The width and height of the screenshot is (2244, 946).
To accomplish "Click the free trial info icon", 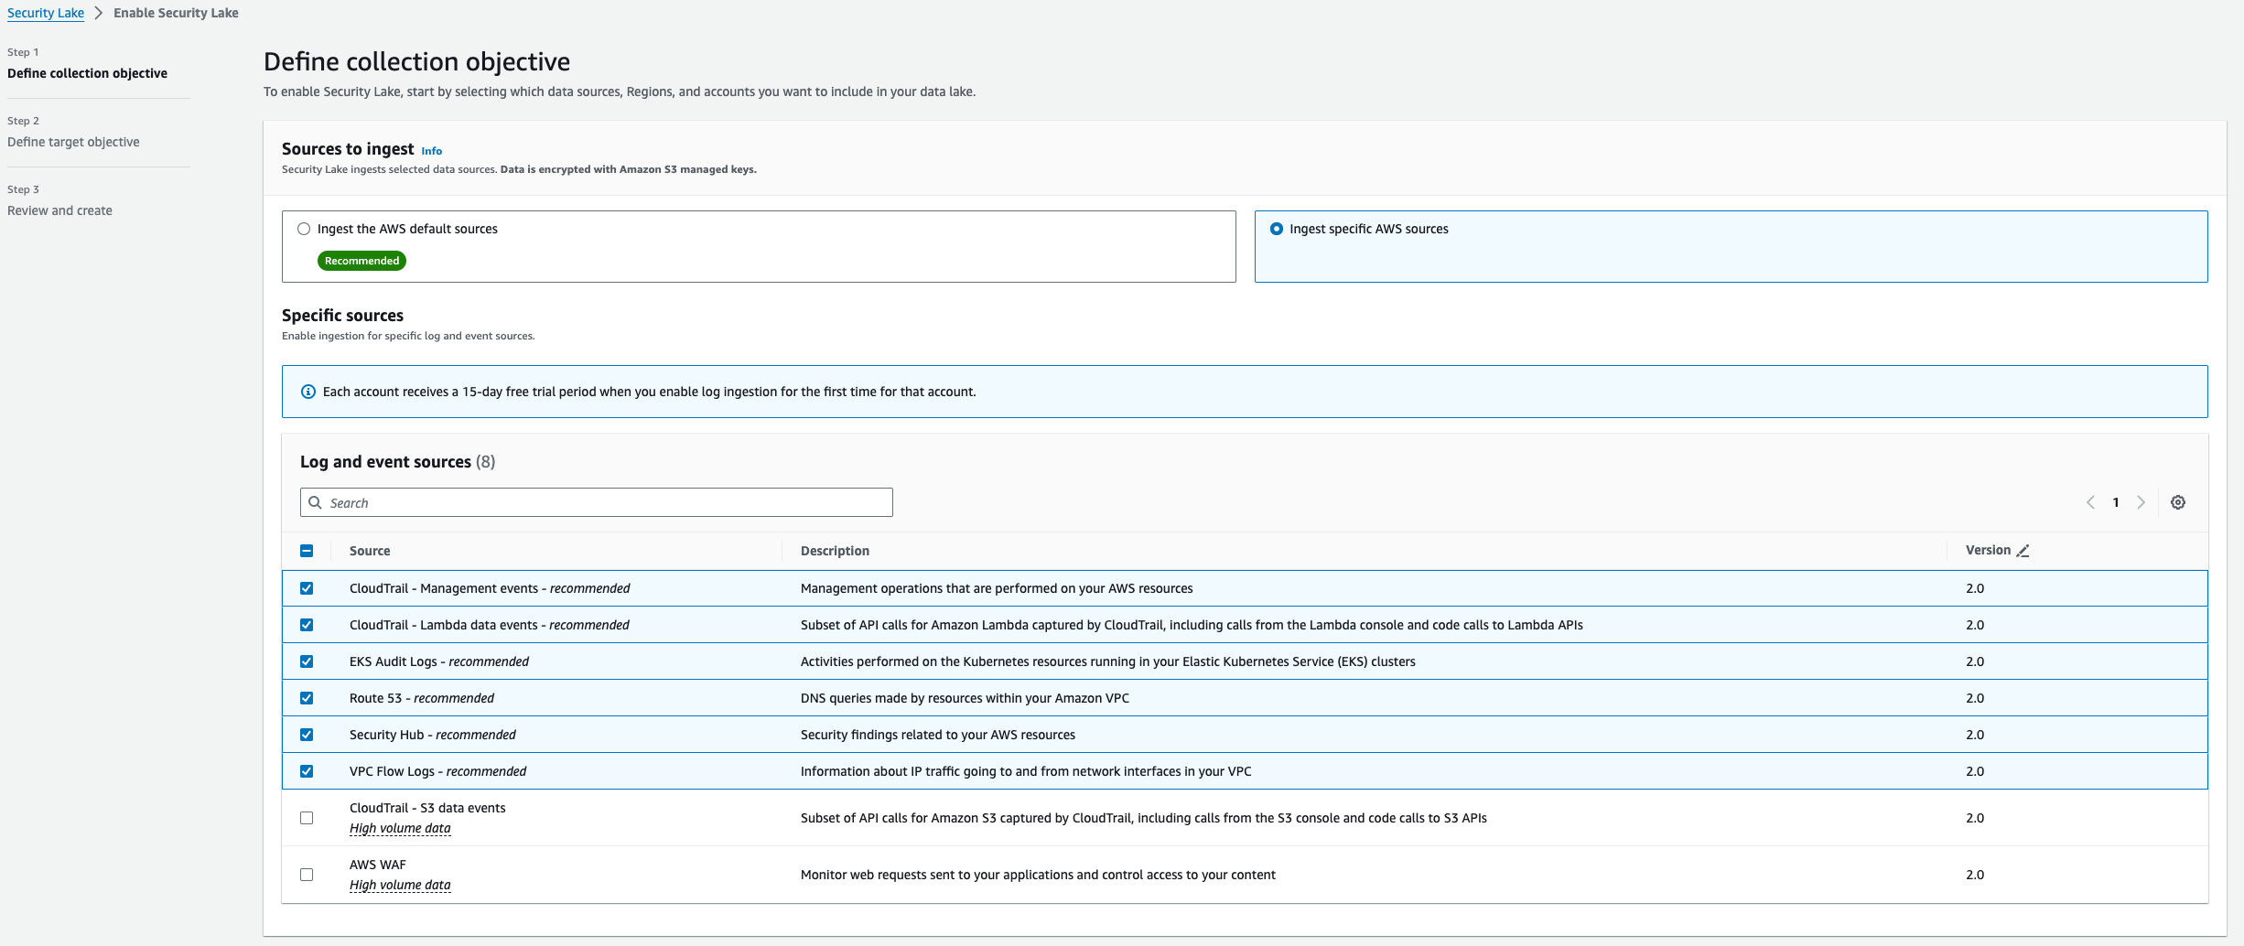I will point(308,392).
